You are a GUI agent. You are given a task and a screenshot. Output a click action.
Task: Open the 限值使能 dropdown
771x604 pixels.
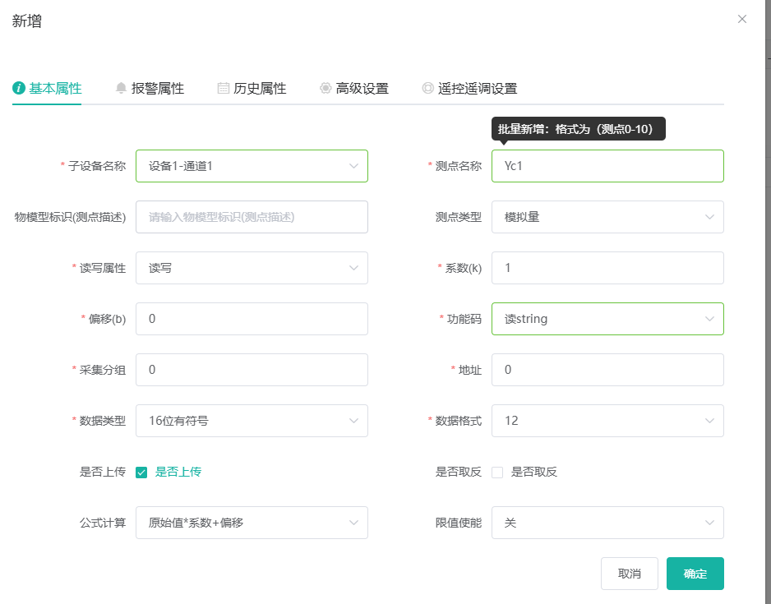point(607,523)
